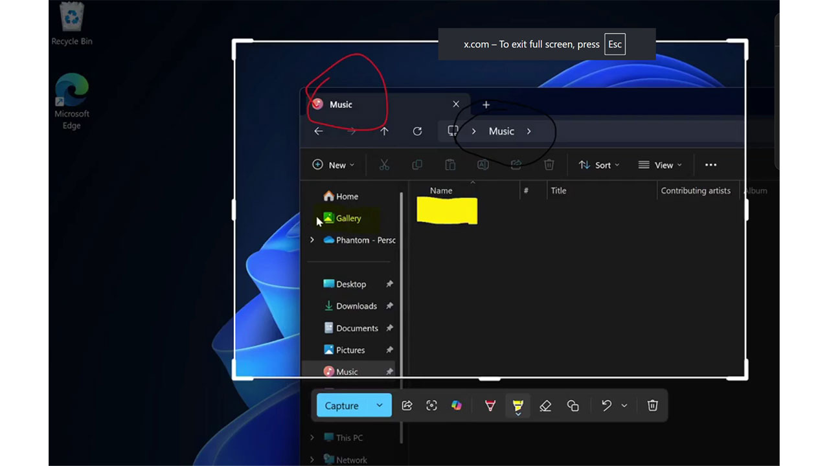Select the red pen tool in snipping toolbar
Screen dimensions: 829x466
(x=490, y=406)
